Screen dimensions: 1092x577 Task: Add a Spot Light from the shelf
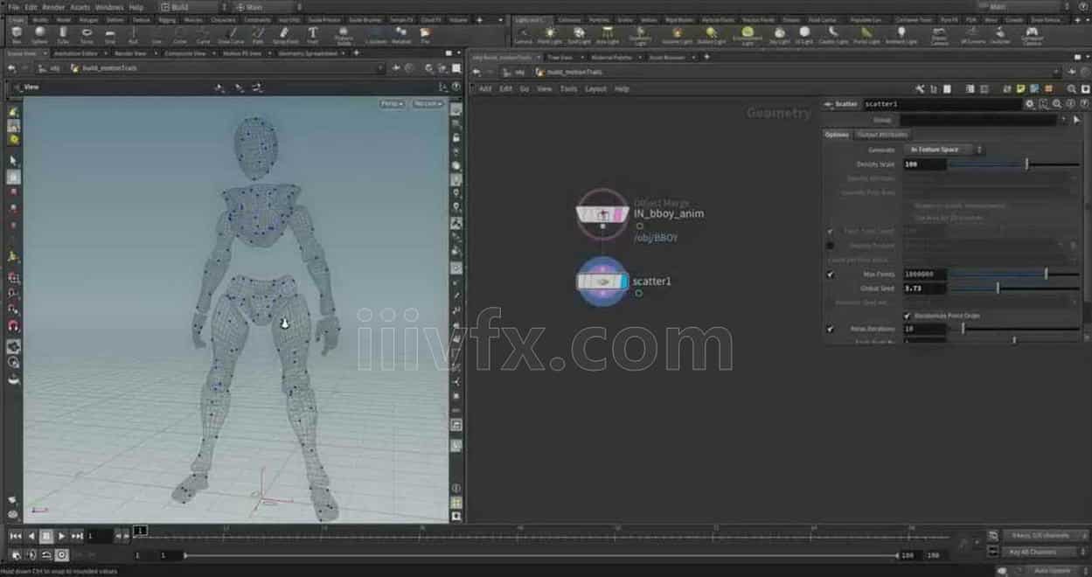click(x=579, y=35)
